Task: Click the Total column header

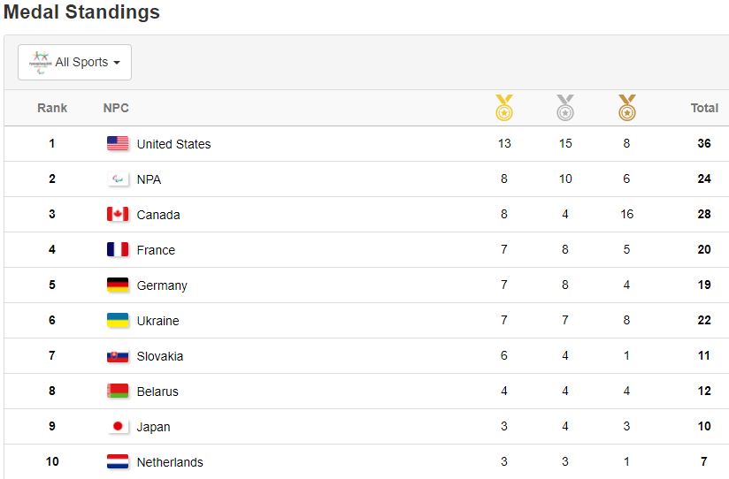Action: click(704, 108)
